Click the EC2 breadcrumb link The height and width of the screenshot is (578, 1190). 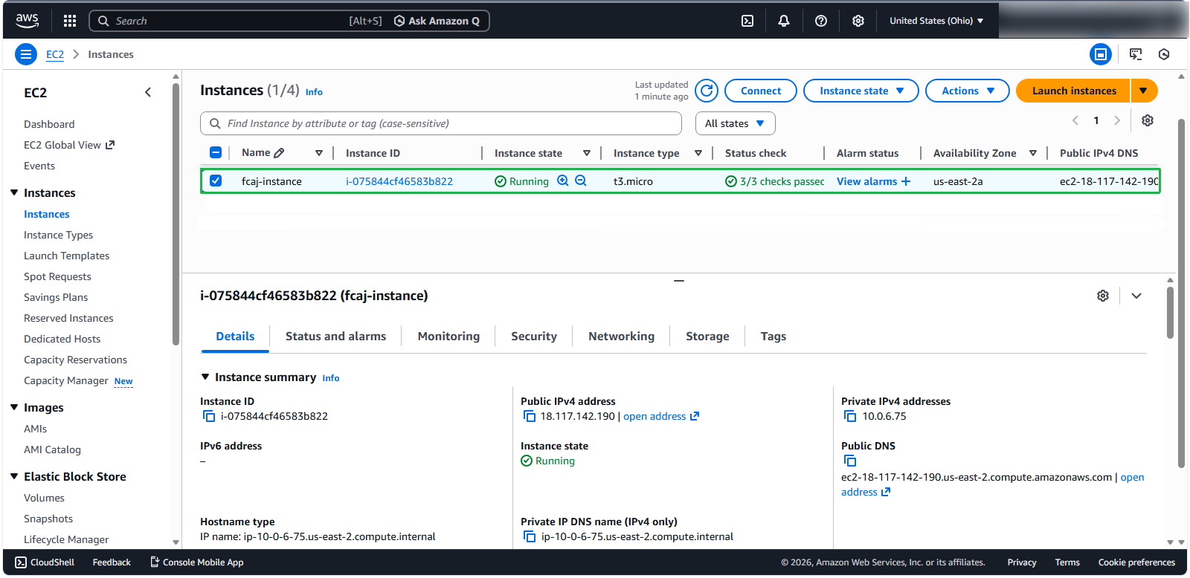pyautogui.click(x=55, y=54)
